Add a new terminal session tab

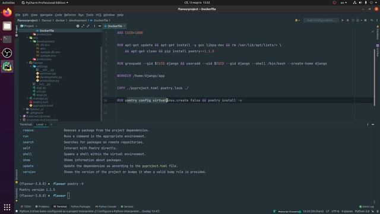(x=51, y=124)
